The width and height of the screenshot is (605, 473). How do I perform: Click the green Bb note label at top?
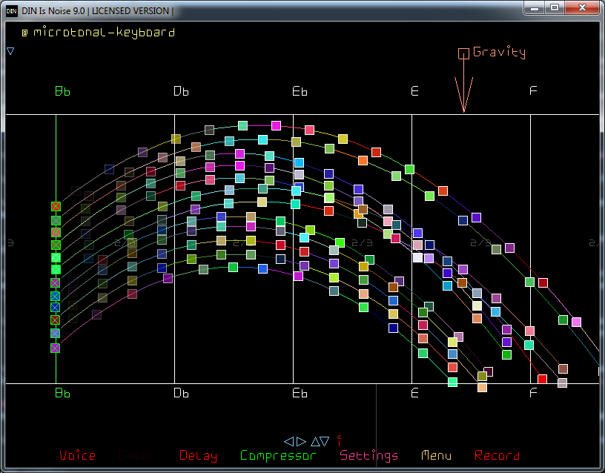pos(62,91)
